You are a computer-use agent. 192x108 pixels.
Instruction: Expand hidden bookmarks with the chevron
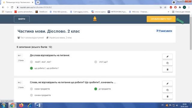coord(169,12)
